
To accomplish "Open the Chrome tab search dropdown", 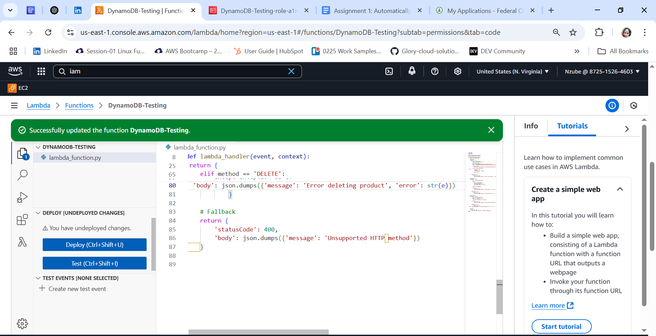I will click(x=10, y=10).
